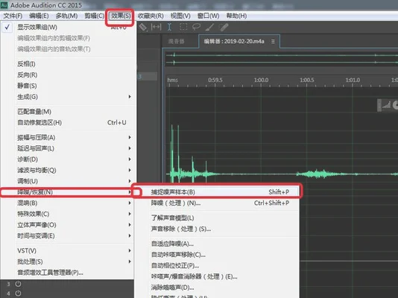Screen dimensions: 398x298
Task: Open 音频增效工具管理器(P)... entry
Action: (68, 273)
